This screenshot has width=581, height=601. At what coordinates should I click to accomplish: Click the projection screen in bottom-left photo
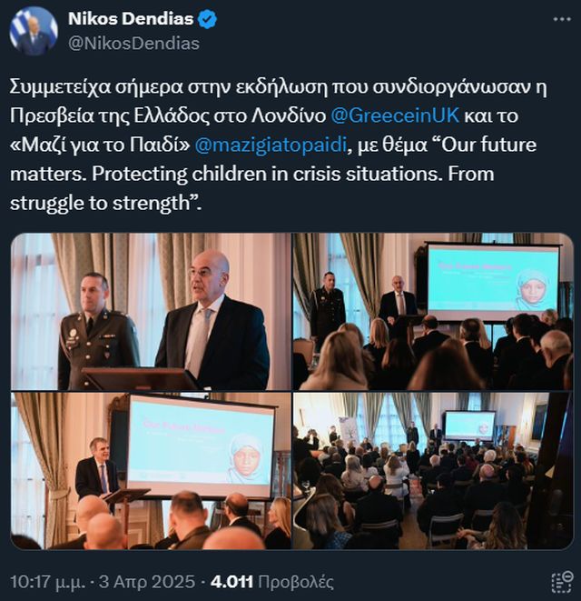(x=201, y=446)
